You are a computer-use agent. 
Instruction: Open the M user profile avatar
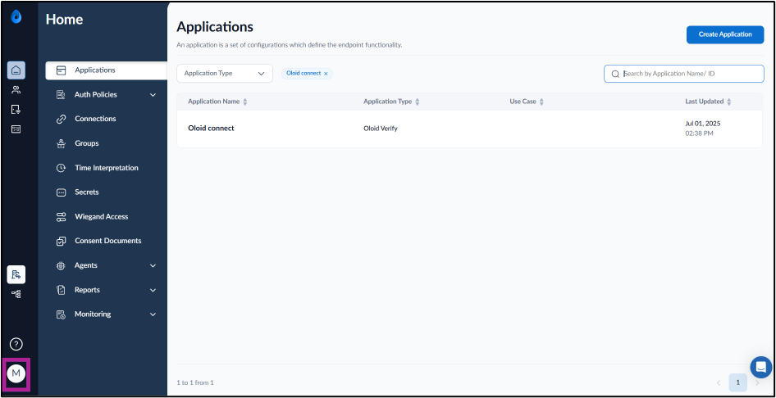[x=16, y=373]
